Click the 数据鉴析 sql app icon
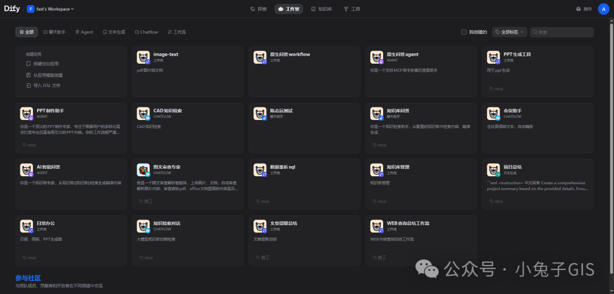The image size is (614, 294). coord(260,170)
